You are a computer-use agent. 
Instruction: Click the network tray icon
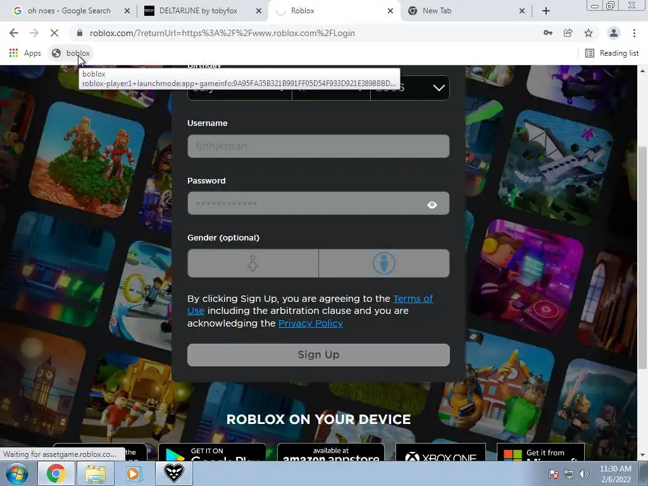[x=569, y=474]
